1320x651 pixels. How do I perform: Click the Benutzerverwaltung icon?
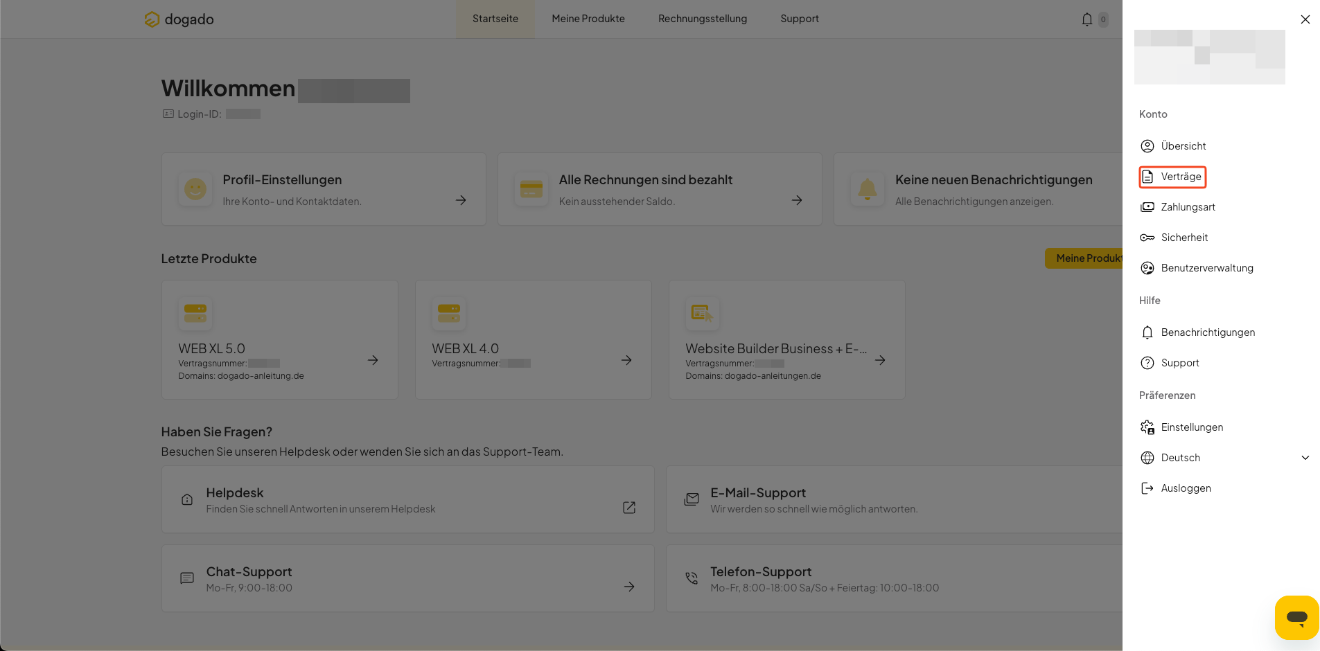1147,268
